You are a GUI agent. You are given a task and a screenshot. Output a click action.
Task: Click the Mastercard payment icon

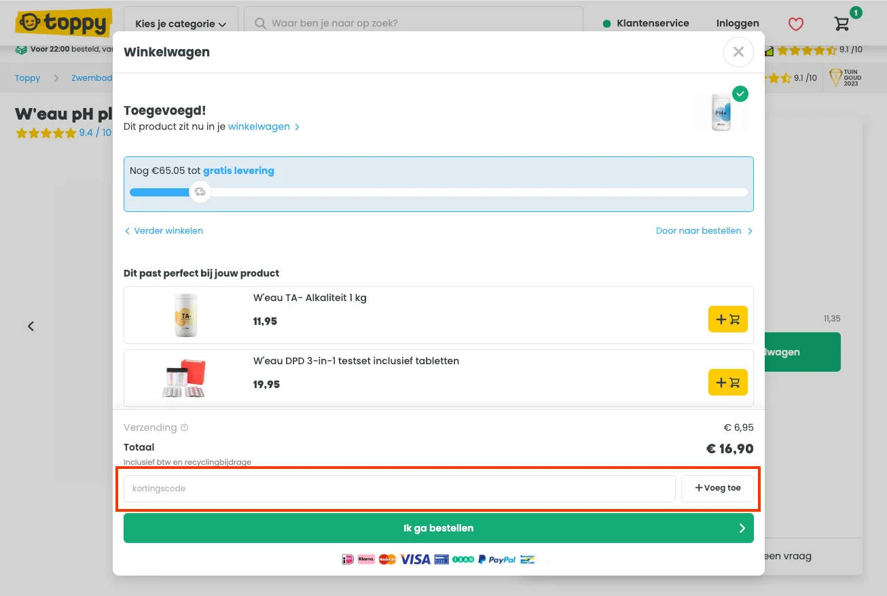[x=387, y=559]
